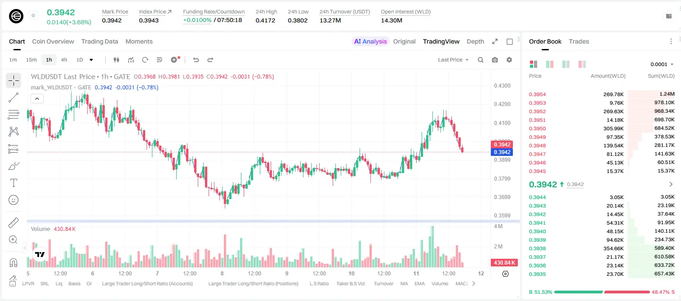Switch to the Trades tab
681x301 pixels.
pyautogui.click(x=579, y=41)
